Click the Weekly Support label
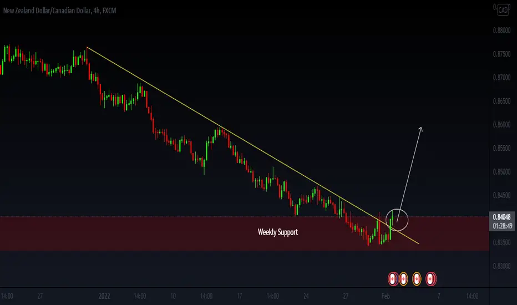 click(278, 232)
